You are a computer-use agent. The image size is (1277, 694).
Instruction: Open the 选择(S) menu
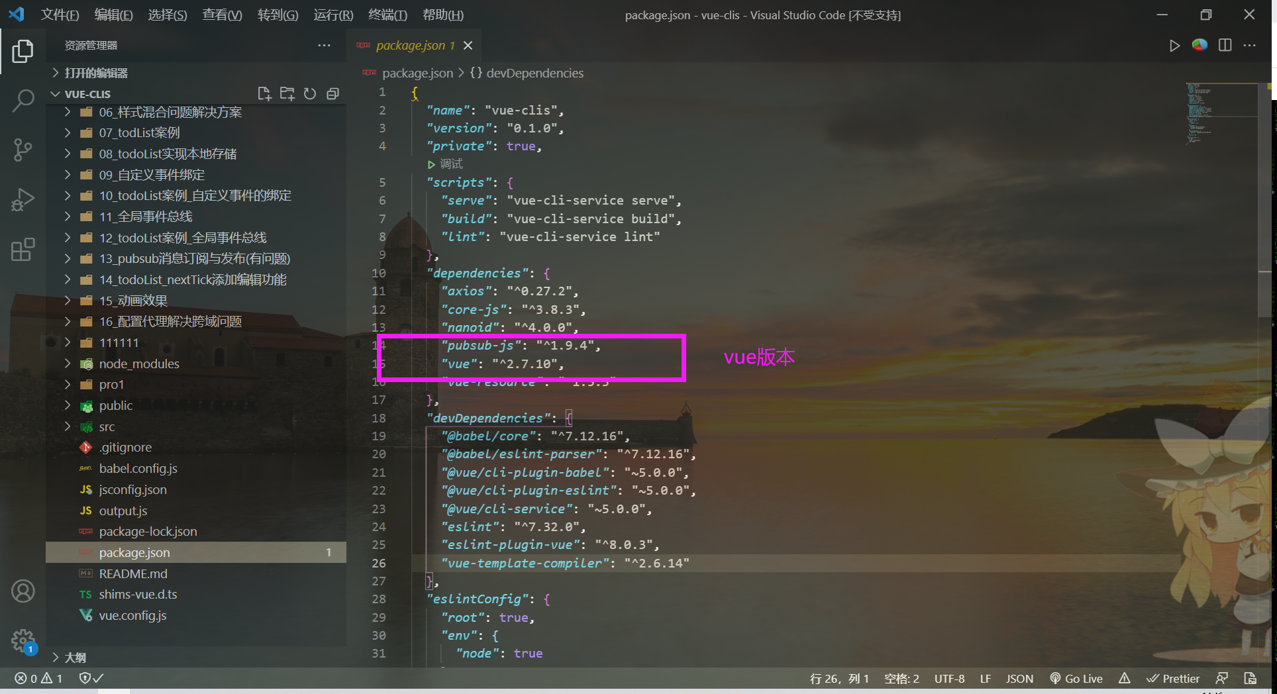pos(167,15)
